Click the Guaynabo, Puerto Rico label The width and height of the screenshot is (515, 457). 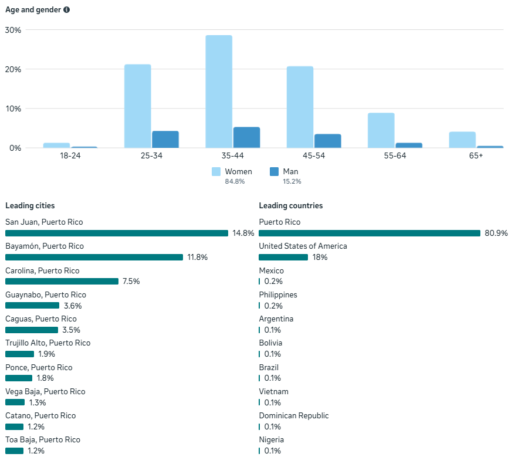[x=46, y=294]
